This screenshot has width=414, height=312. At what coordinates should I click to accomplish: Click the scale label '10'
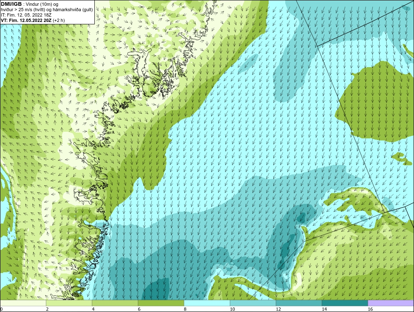[x=232, y=309]
